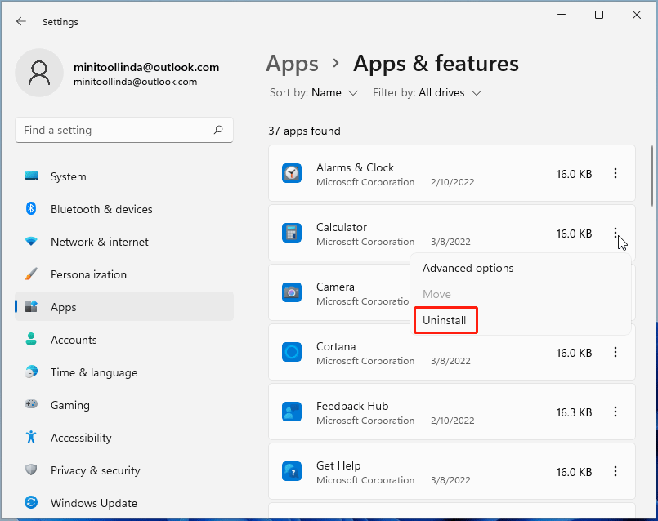Click the Apps & features heading
Viewport: 658px width, 521px height.
[436, 64]
